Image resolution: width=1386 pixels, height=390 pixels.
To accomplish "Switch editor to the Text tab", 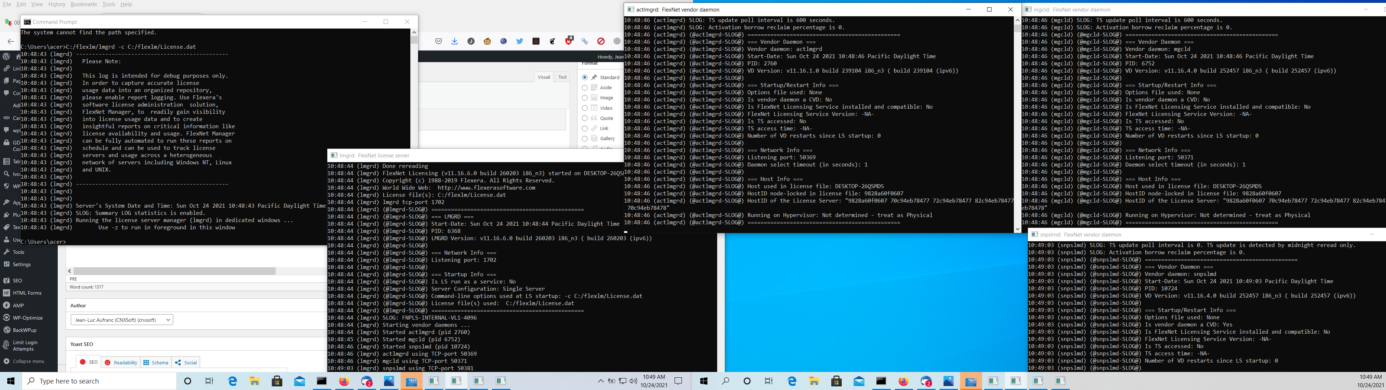I will pyautogui.click(x=562, y=77).
